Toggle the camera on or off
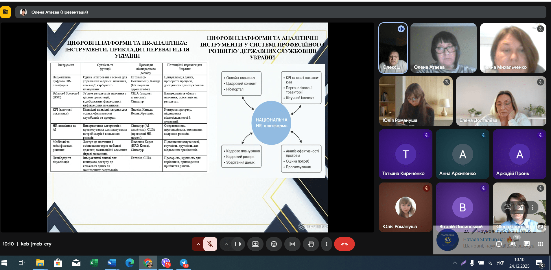This screenshot has width=551, height=270. coord(238,244)
